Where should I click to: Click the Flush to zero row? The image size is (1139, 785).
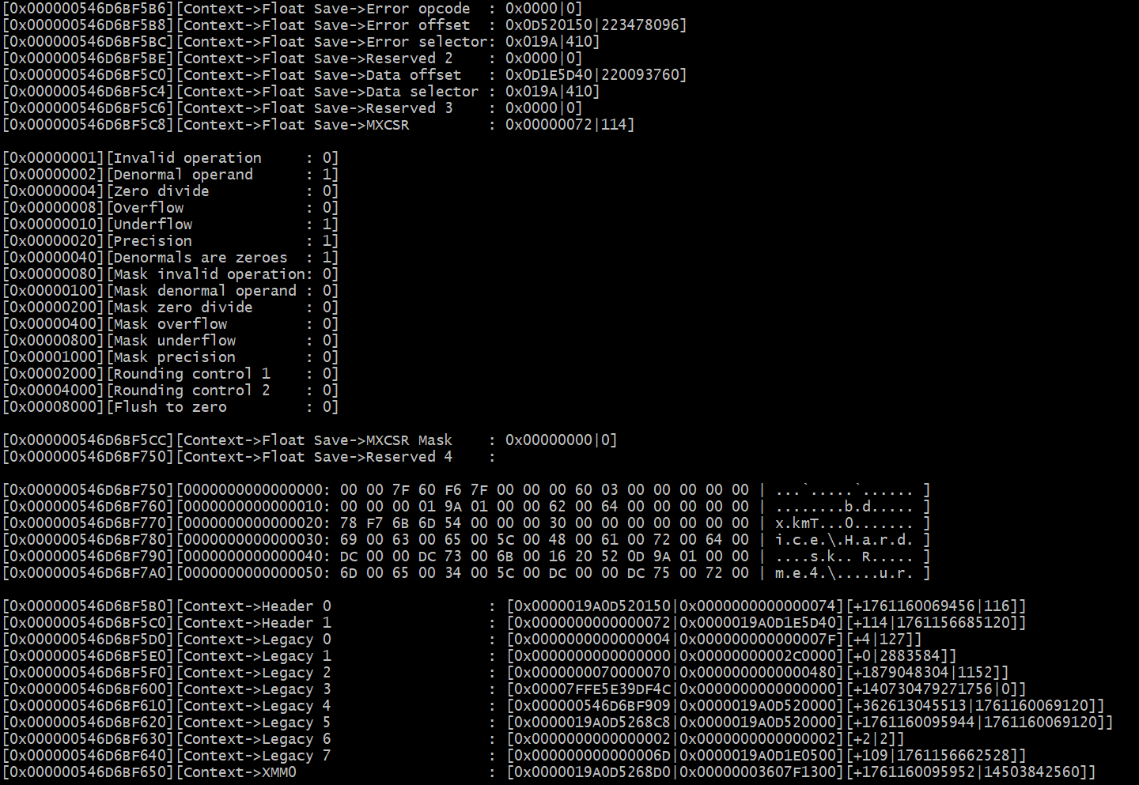[170, 407]
